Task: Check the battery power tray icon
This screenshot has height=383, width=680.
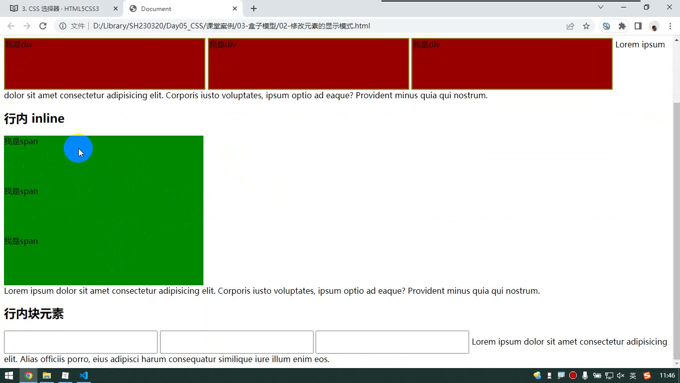Action: (597, 376)
